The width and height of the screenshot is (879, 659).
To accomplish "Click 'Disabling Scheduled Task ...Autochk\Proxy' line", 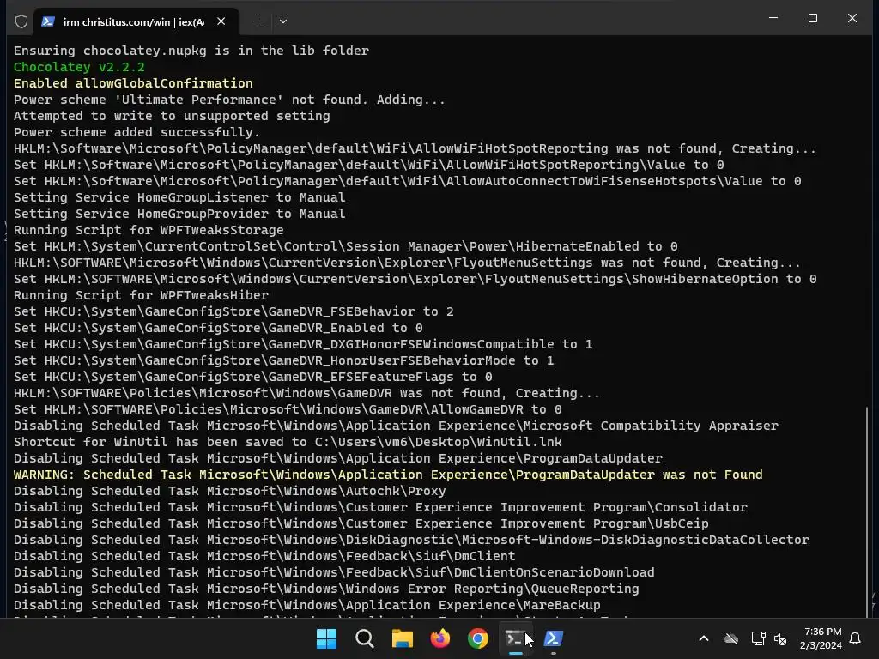I will click(230, 491).
